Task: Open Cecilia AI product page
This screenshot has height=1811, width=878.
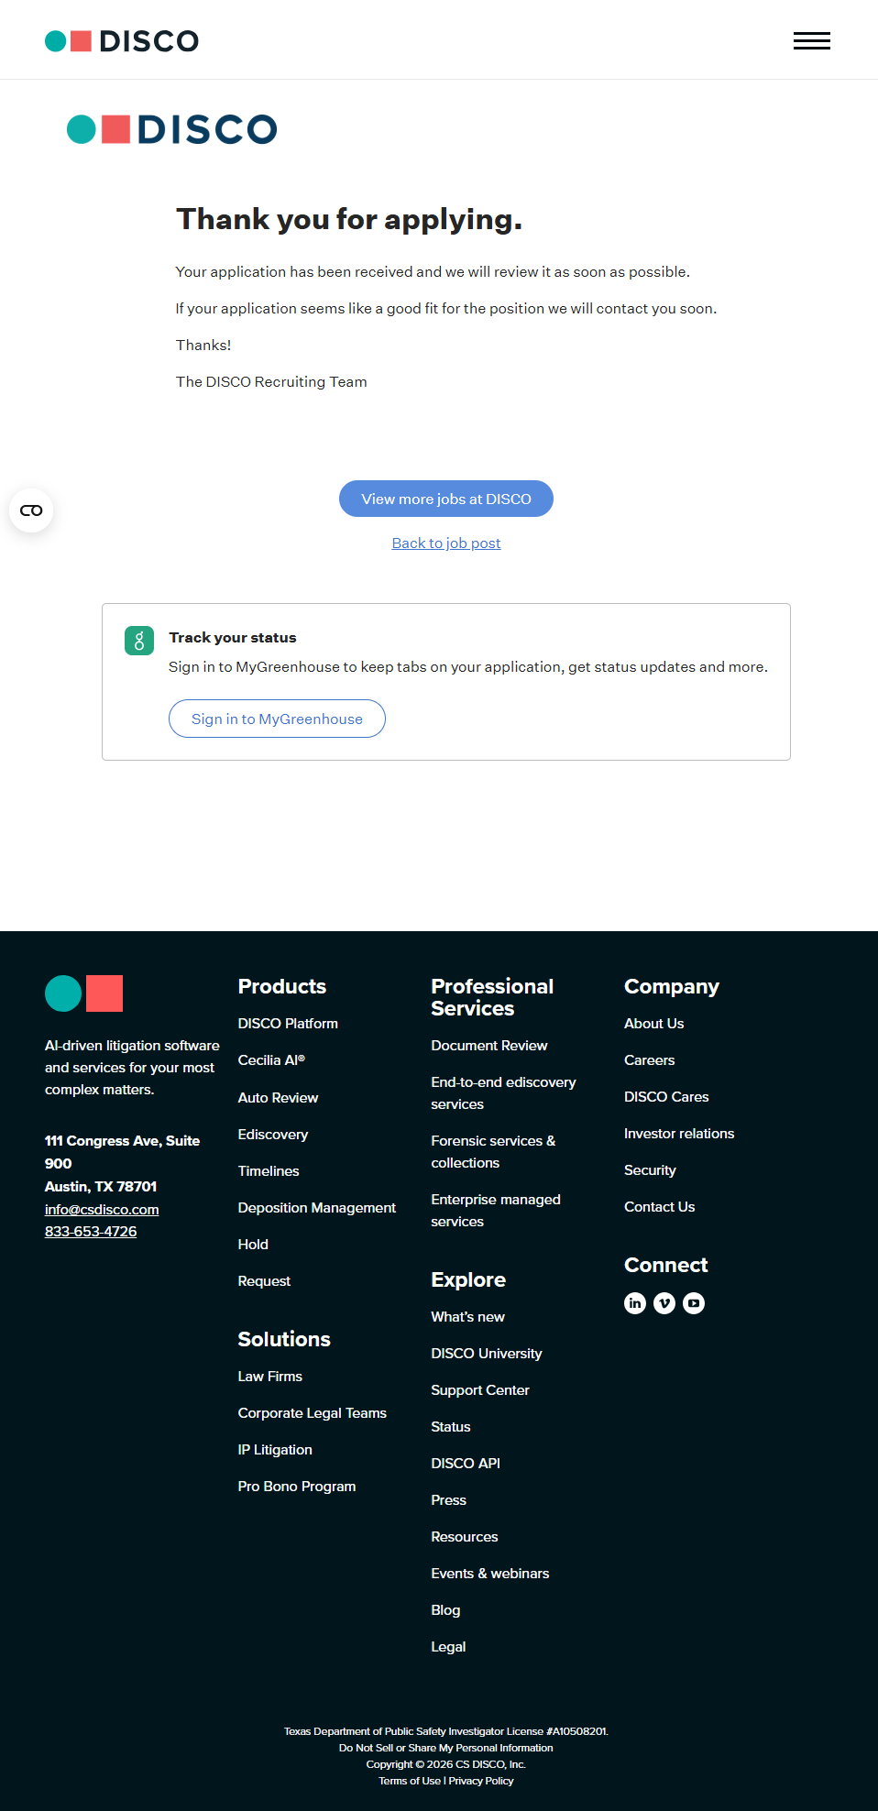Action: (x=271, y=1060)
